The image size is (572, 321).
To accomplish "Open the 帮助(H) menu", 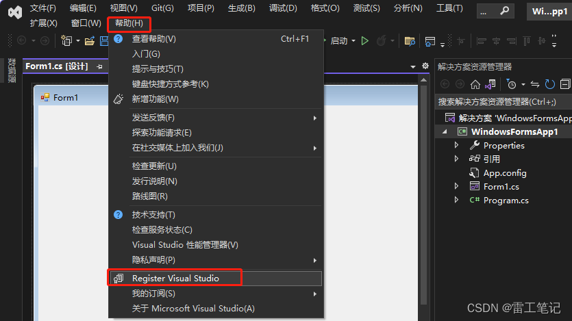I will click(129, 24).
